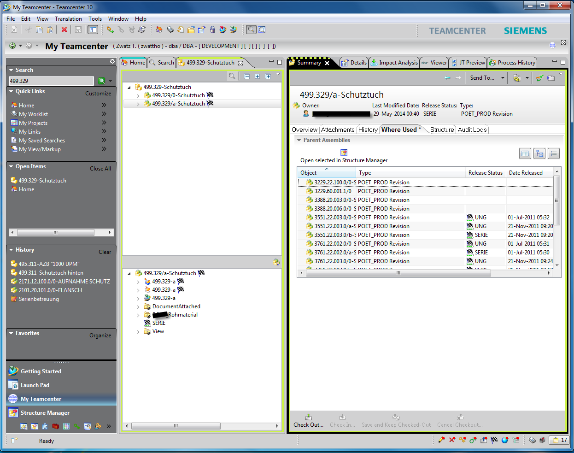Click the magnifier search toolbar icon
The image size is (574, 453).
(x=251, y=29)
